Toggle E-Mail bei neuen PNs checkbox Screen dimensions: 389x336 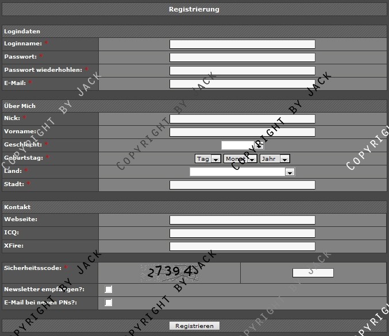[x=109, y=303]
